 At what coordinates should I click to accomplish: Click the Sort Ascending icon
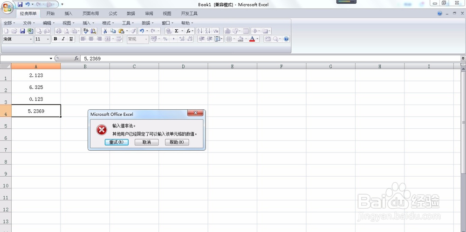[x=199, y=31]
